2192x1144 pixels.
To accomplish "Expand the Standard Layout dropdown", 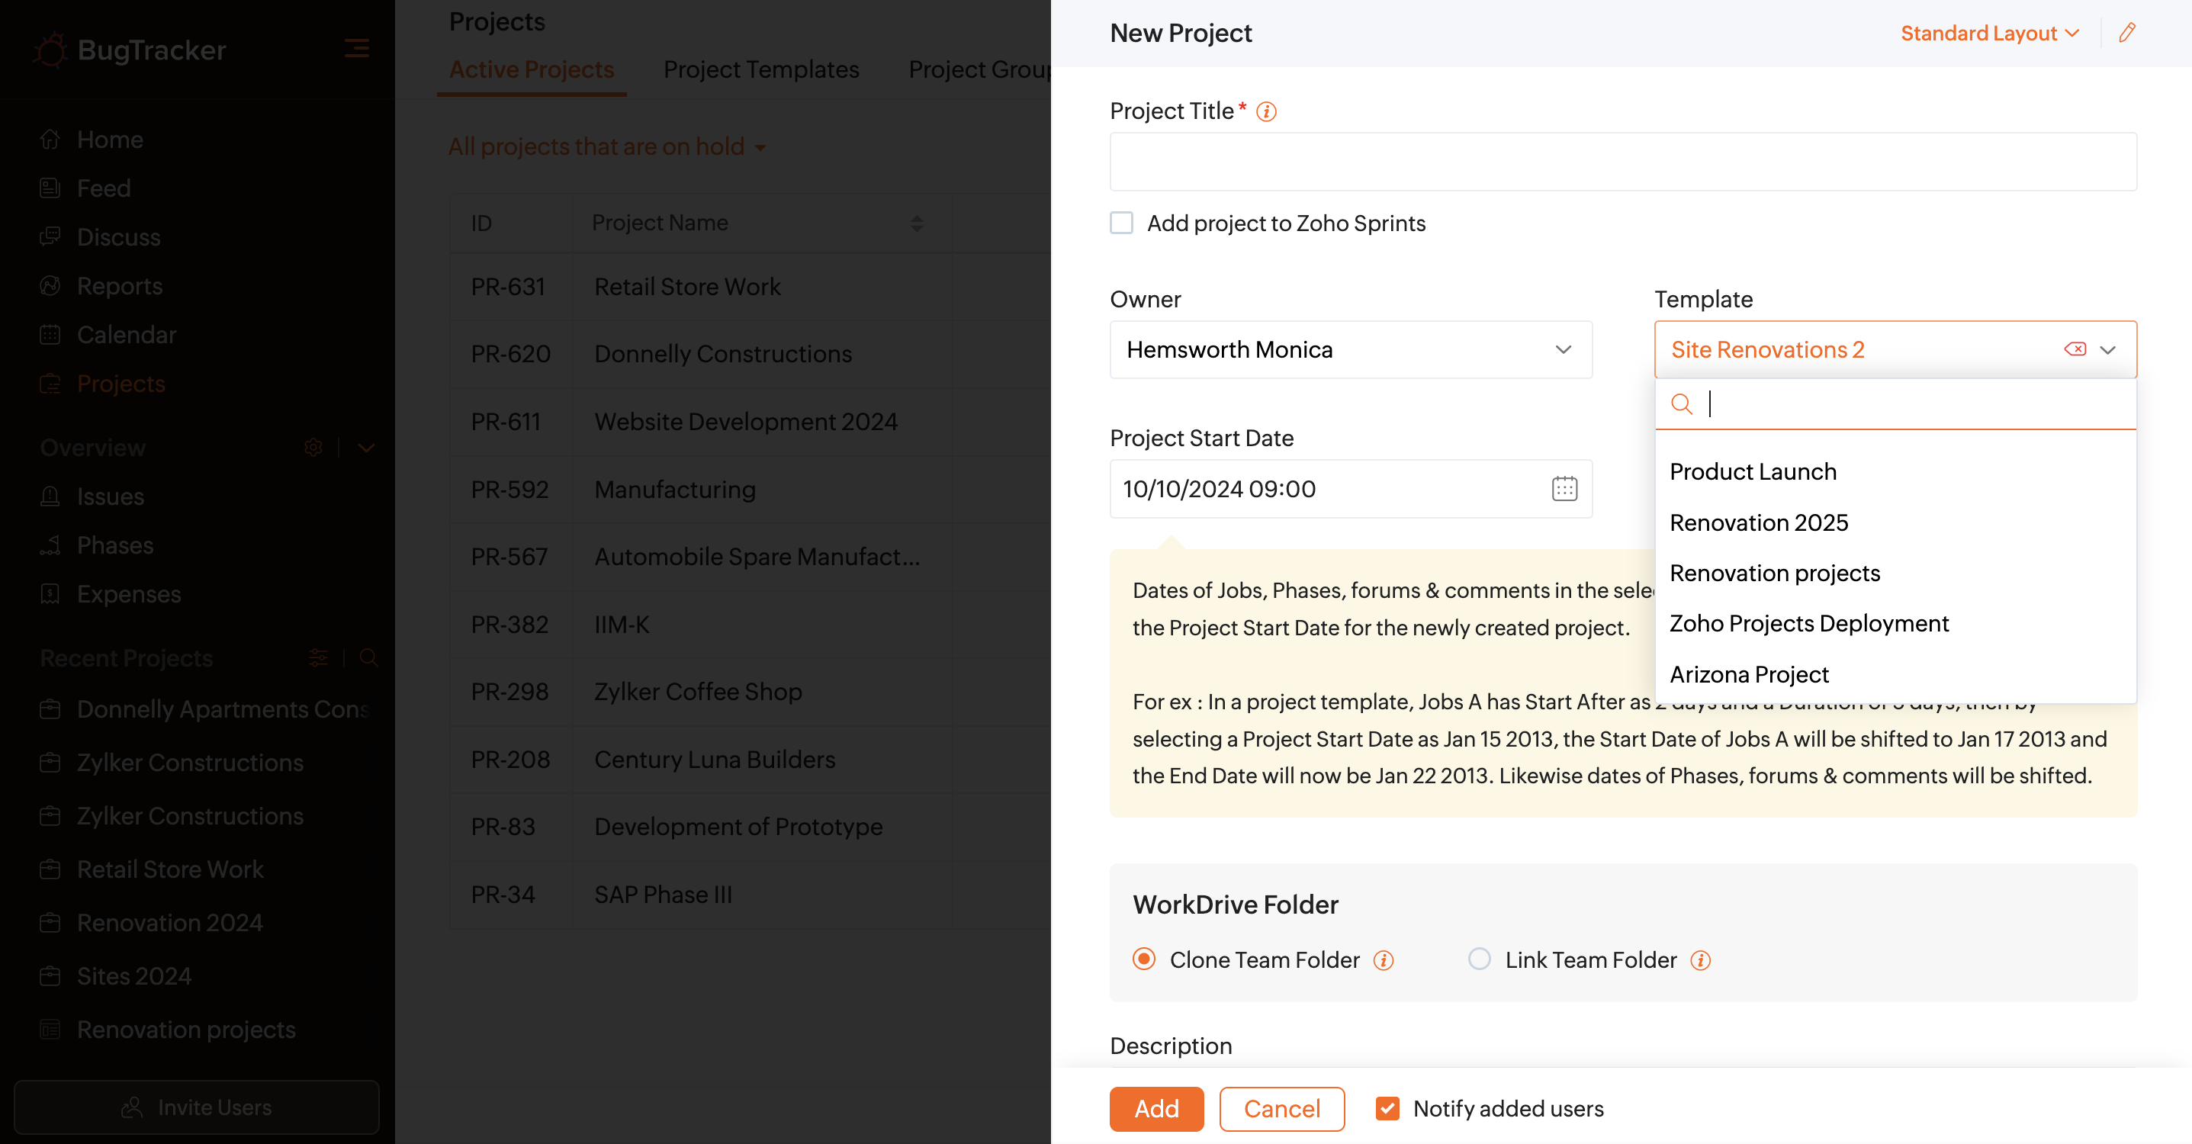I will [1989, 34].
